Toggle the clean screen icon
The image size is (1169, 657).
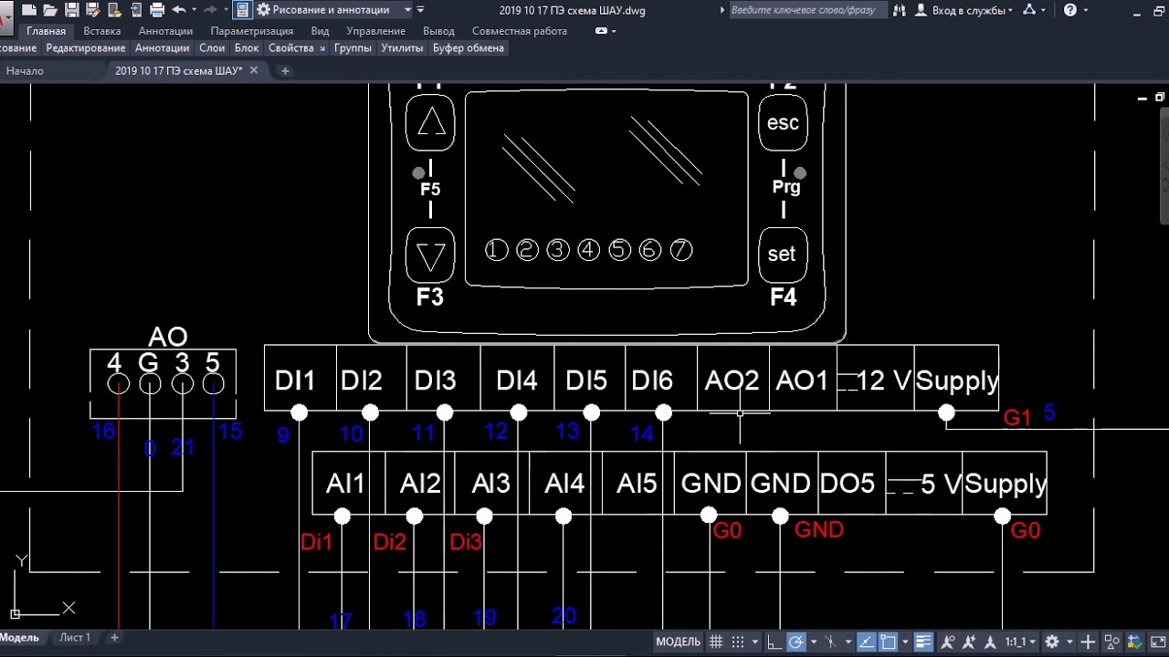tap(1156, 641)
